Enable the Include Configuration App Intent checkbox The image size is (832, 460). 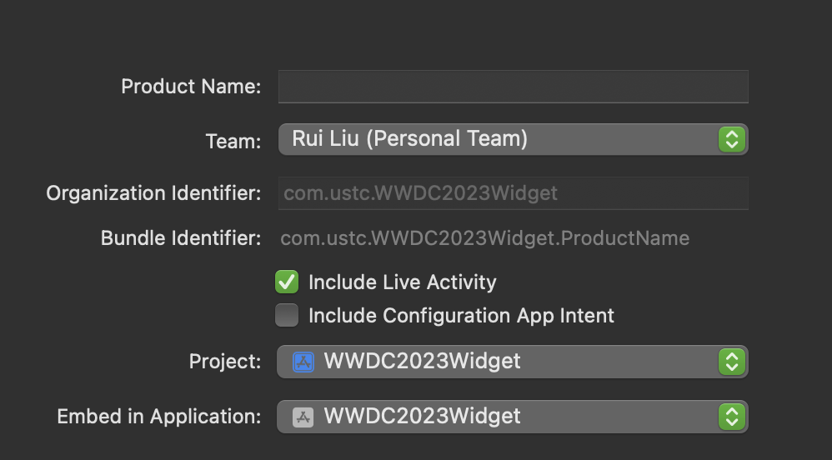tap(287, 316)
